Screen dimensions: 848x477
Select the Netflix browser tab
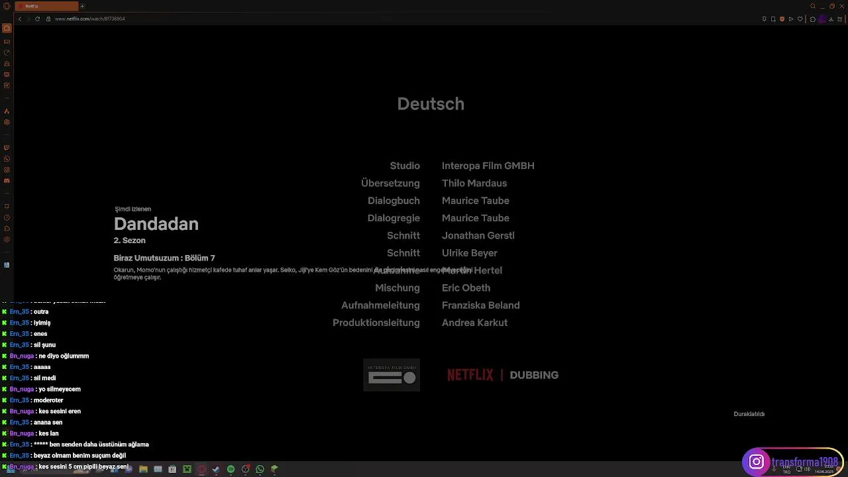click(x=46, y=6)
